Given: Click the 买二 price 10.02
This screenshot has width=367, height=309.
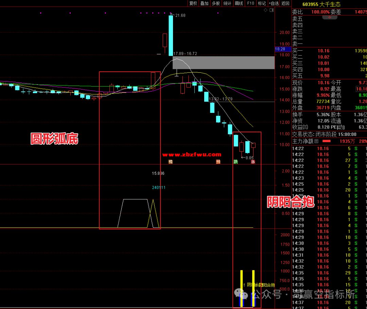Looking at the screenshot, I should (x=324, y=57).
